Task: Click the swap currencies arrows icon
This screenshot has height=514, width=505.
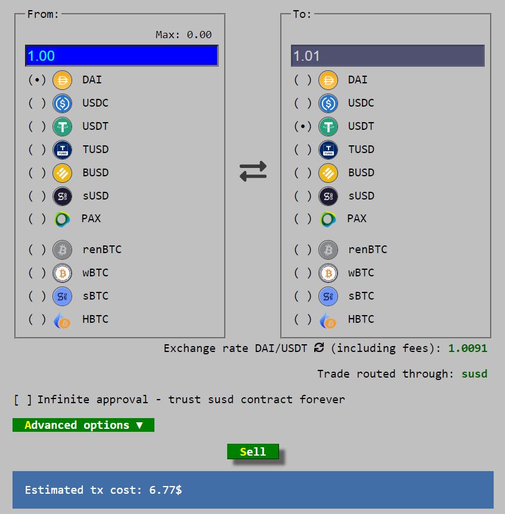Action: click(x=253, y=172)
